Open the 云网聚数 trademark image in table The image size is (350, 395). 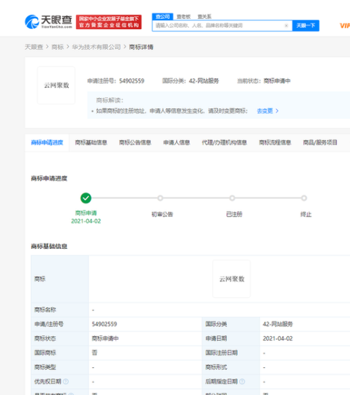pyautogui.click(x=232, y=279)
